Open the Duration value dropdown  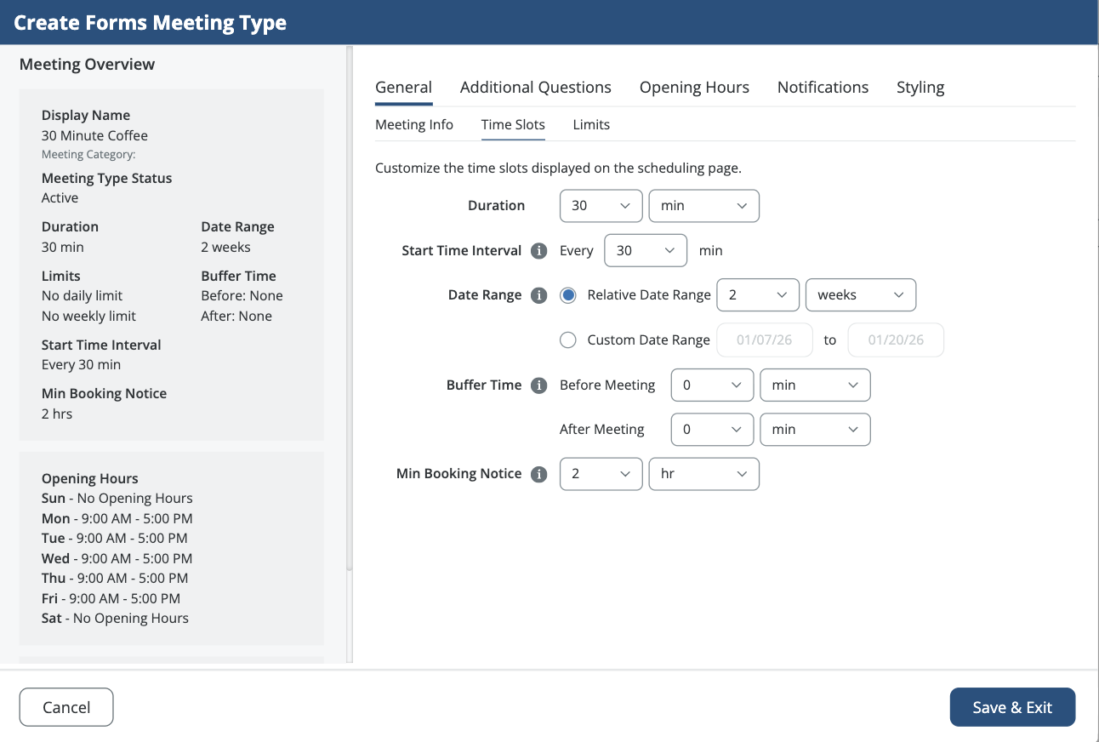click(601, 206)
